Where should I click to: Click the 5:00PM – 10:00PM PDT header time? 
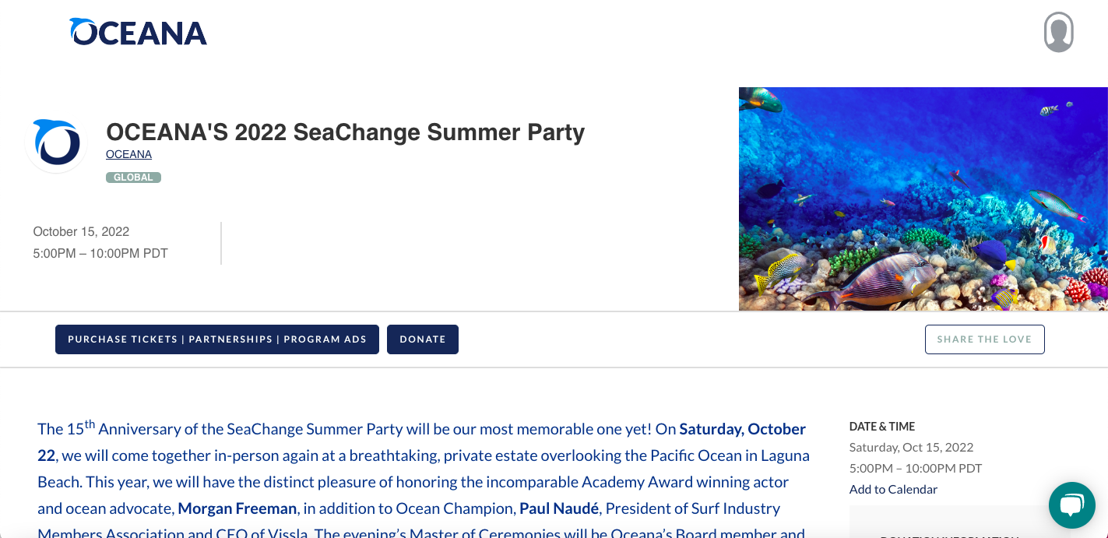coord(100,253)
